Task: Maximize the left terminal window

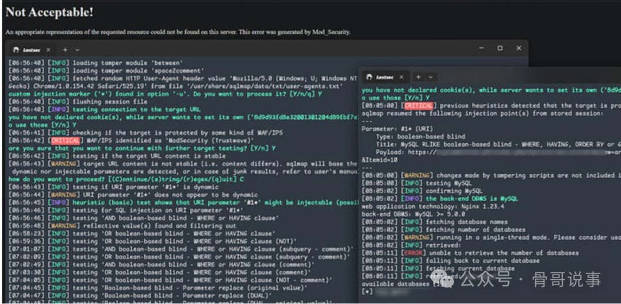Action: [500, 48]
